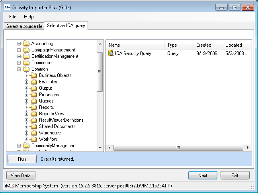
Task: Click the View Data button
Action: coord(21,175)
